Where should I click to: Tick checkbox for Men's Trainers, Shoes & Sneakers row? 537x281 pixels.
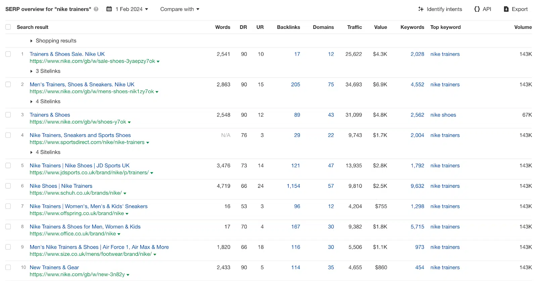pyautogui.click(x=8, y=85)
